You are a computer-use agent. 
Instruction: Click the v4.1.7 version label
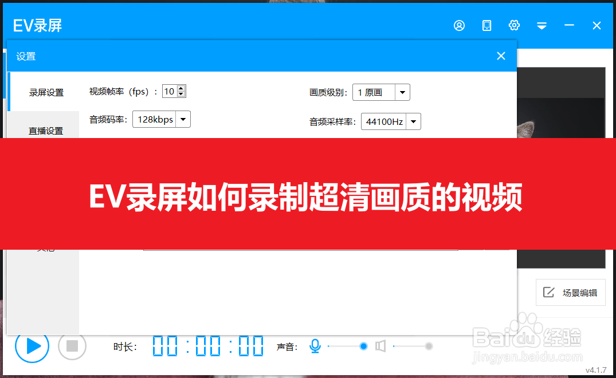pyautogui.click(x=596, y=370)
